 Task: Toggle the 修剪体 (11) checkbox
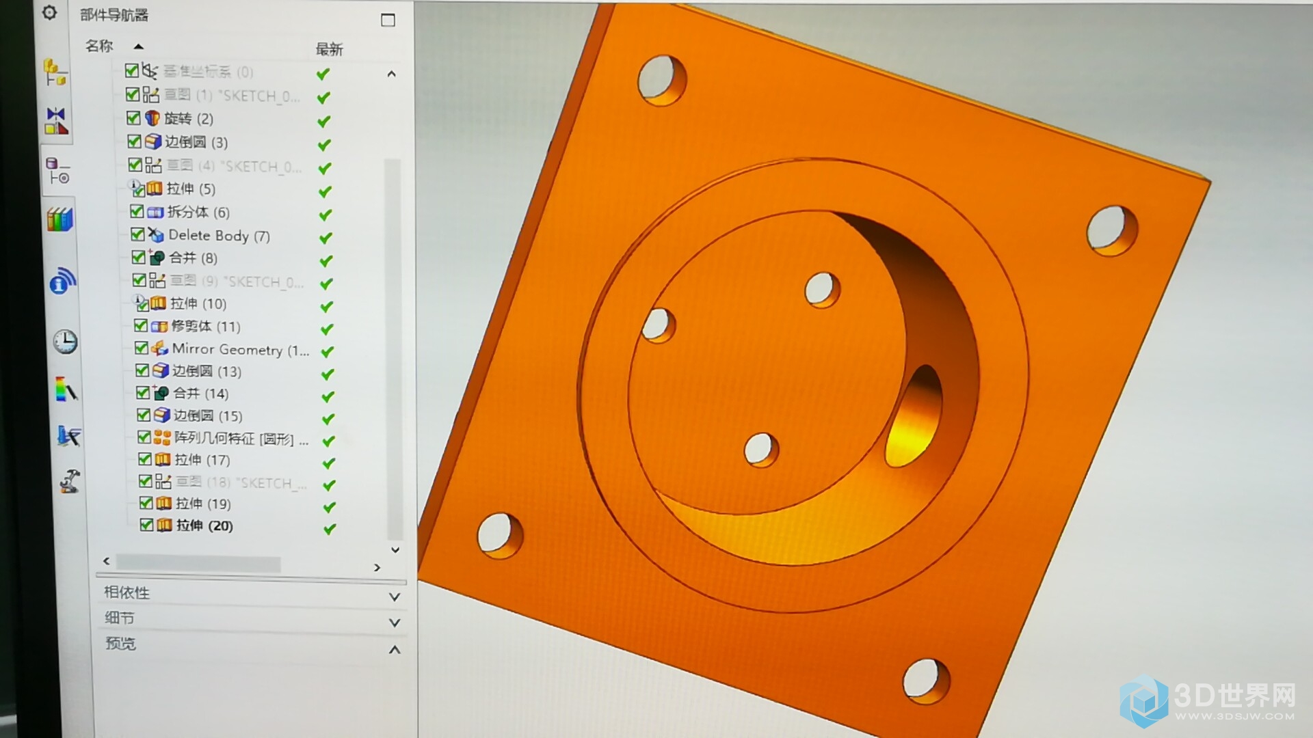[141, 325]
